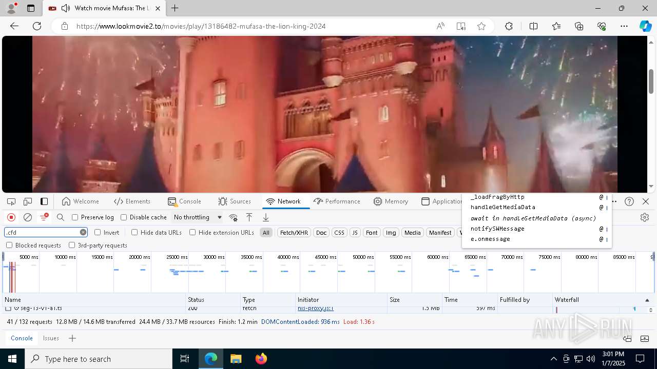Open the Memory tab
This screenshot has width=657, height=369.
391,201
